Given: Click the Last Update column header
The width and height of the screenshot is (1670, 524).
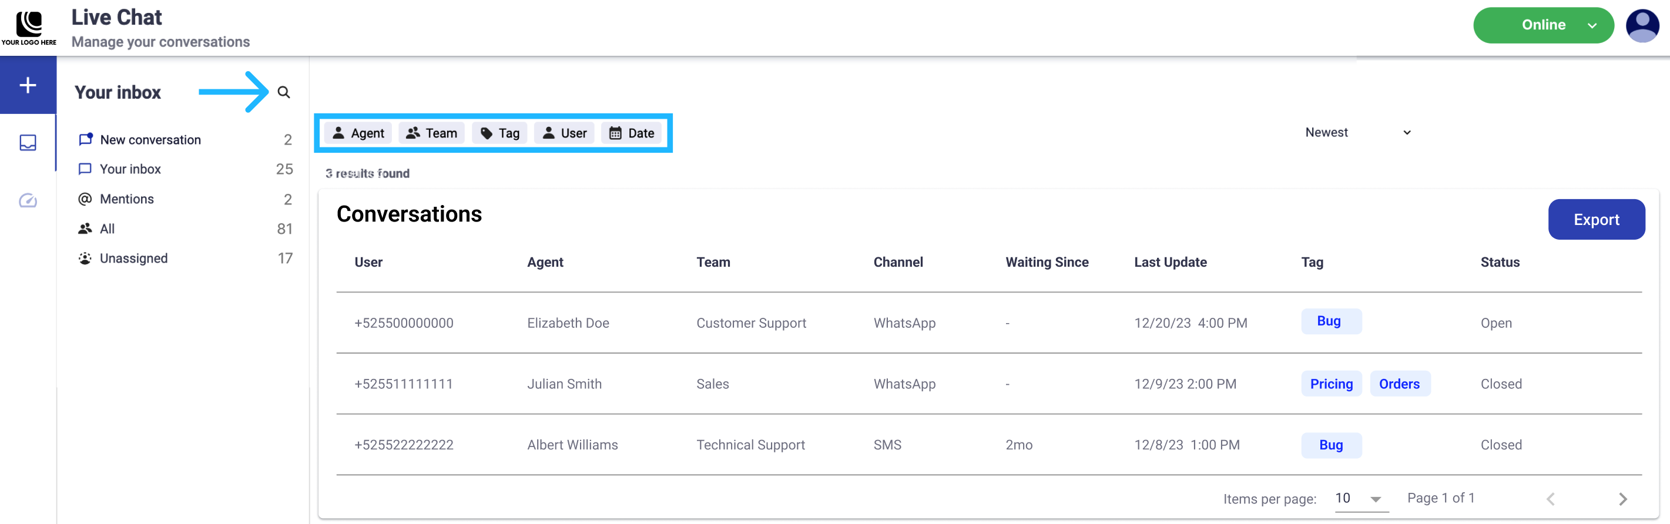Looking at the screenshot, I should [x=1170, y=263].
